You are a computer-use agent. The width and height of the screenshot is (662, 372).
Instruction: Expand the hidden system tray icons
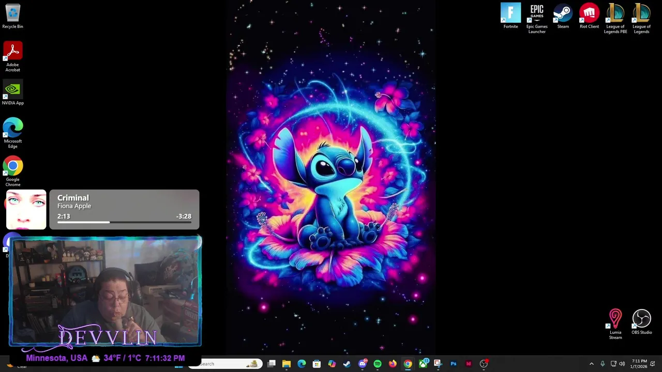coord(592,364)
